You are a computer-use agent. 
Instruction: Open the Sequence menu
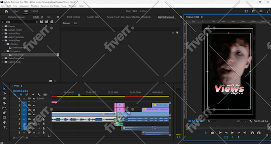click(24, 6)
